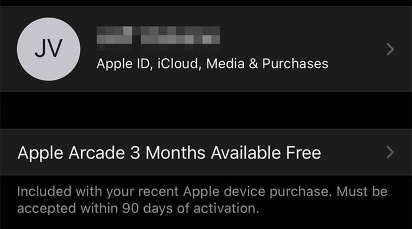Expand the Apple Arcade offer using its chevron
Viewport: 412px width, 229px height.
[390, 153]
